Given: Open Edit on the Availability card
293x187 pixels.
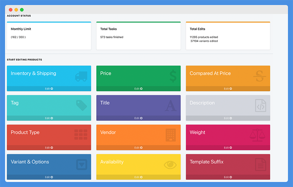Looking at the screenshot, I should tap(138, 177).
